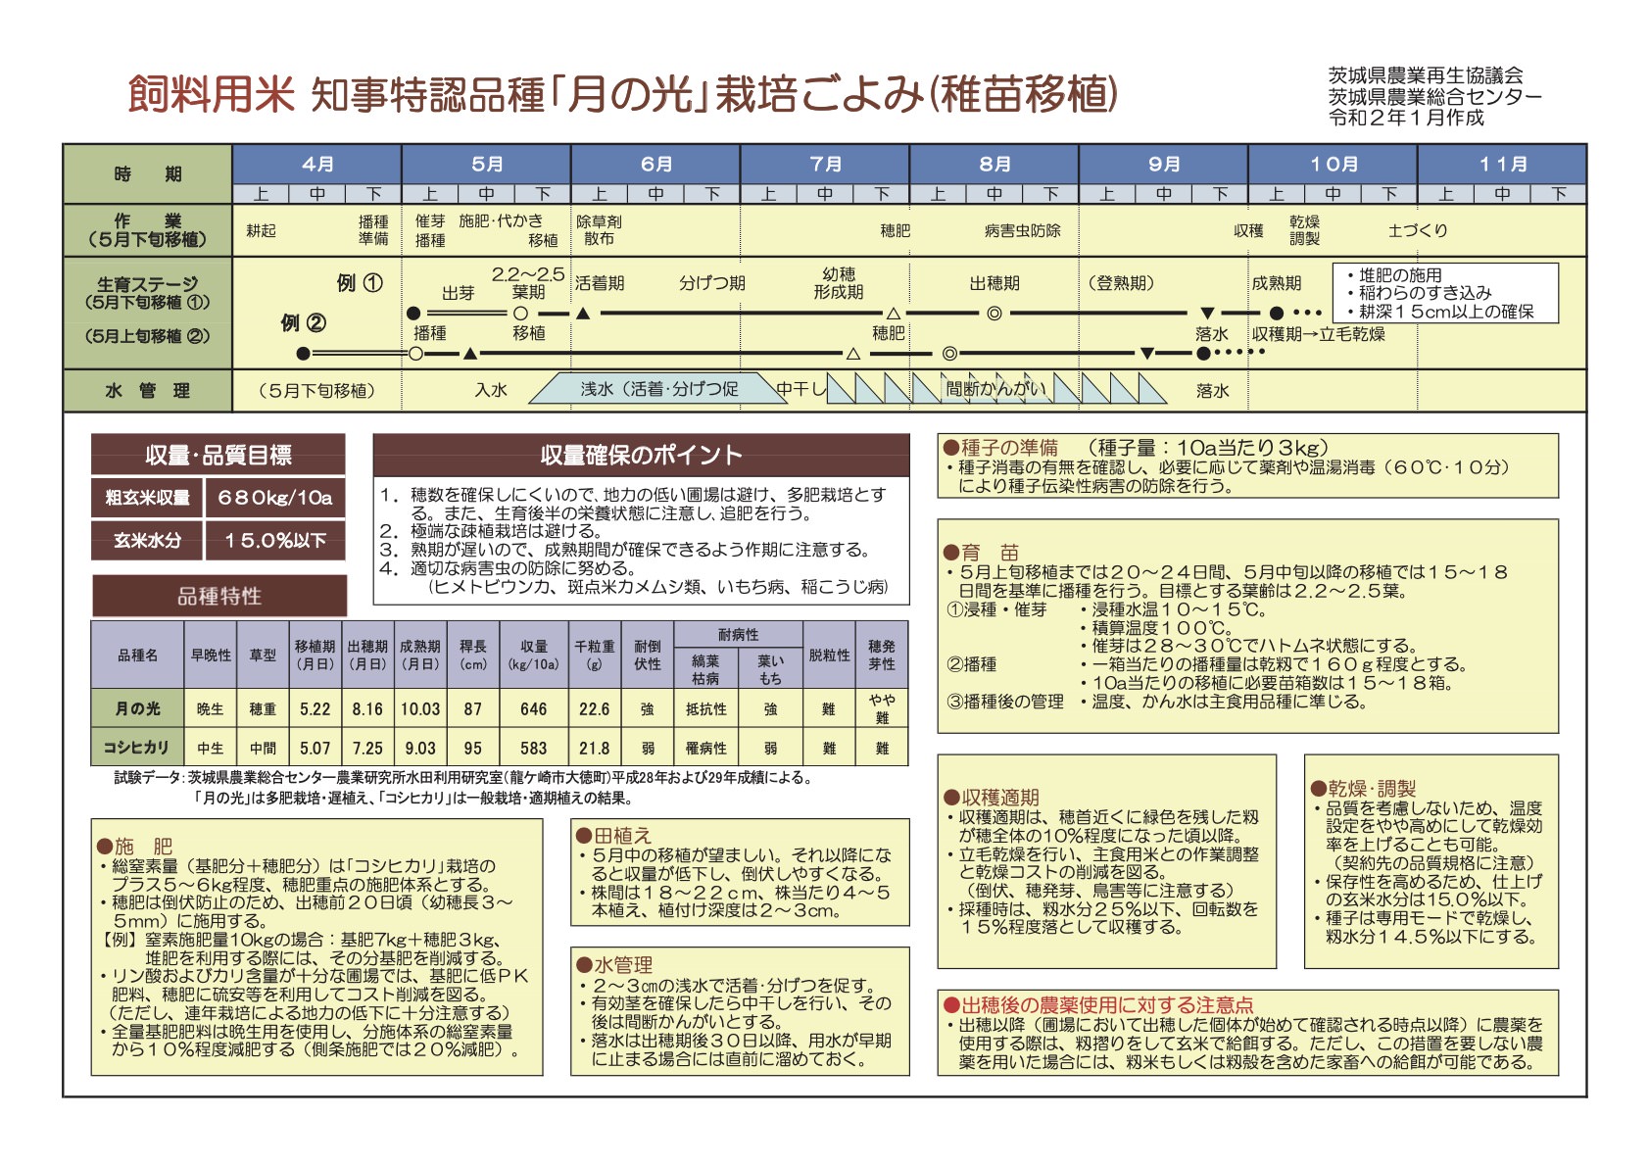The image size is (1649, 1166).
Task: Click 耕起 in the work row
Action: pyautogui.click(x=261, y=230)
